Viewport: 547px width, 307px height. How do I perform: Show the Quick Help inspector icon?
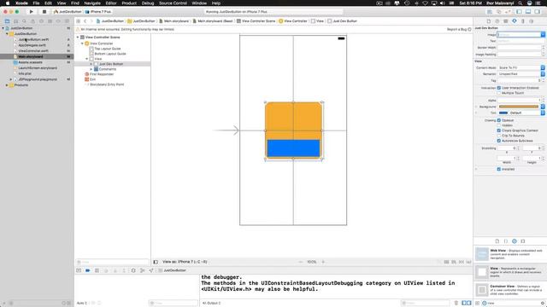497,21
